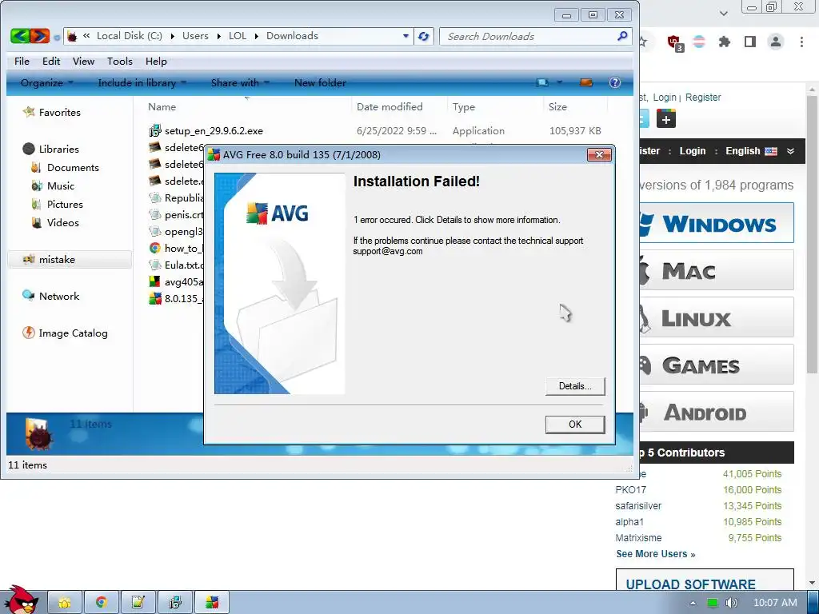Click Users in the address breadcrumb

[x=195, y=35]
